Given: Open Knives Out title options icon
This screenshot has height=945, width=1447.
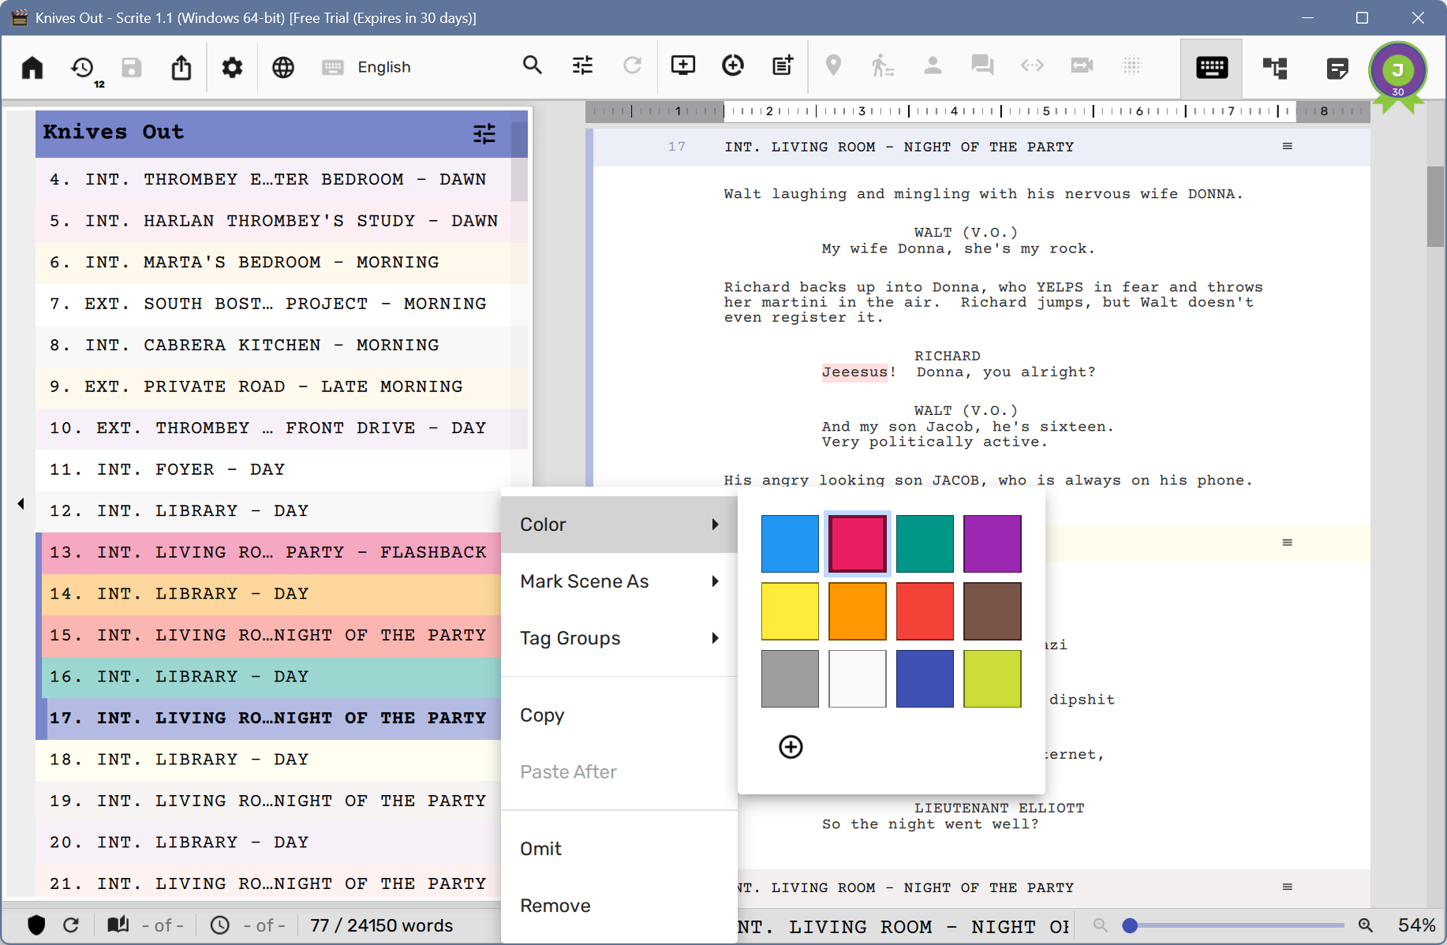Looking at the screenshot, I should click(x=484, y=133).
